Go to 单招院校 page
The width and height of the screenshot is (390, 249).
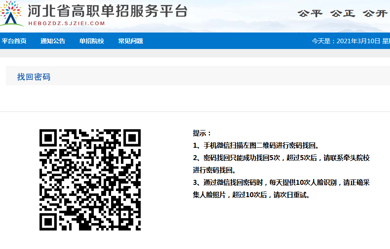point(92,41)
